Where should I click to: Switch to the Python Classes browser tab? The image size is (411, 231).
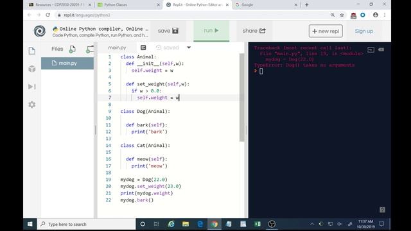pos(128,4)
